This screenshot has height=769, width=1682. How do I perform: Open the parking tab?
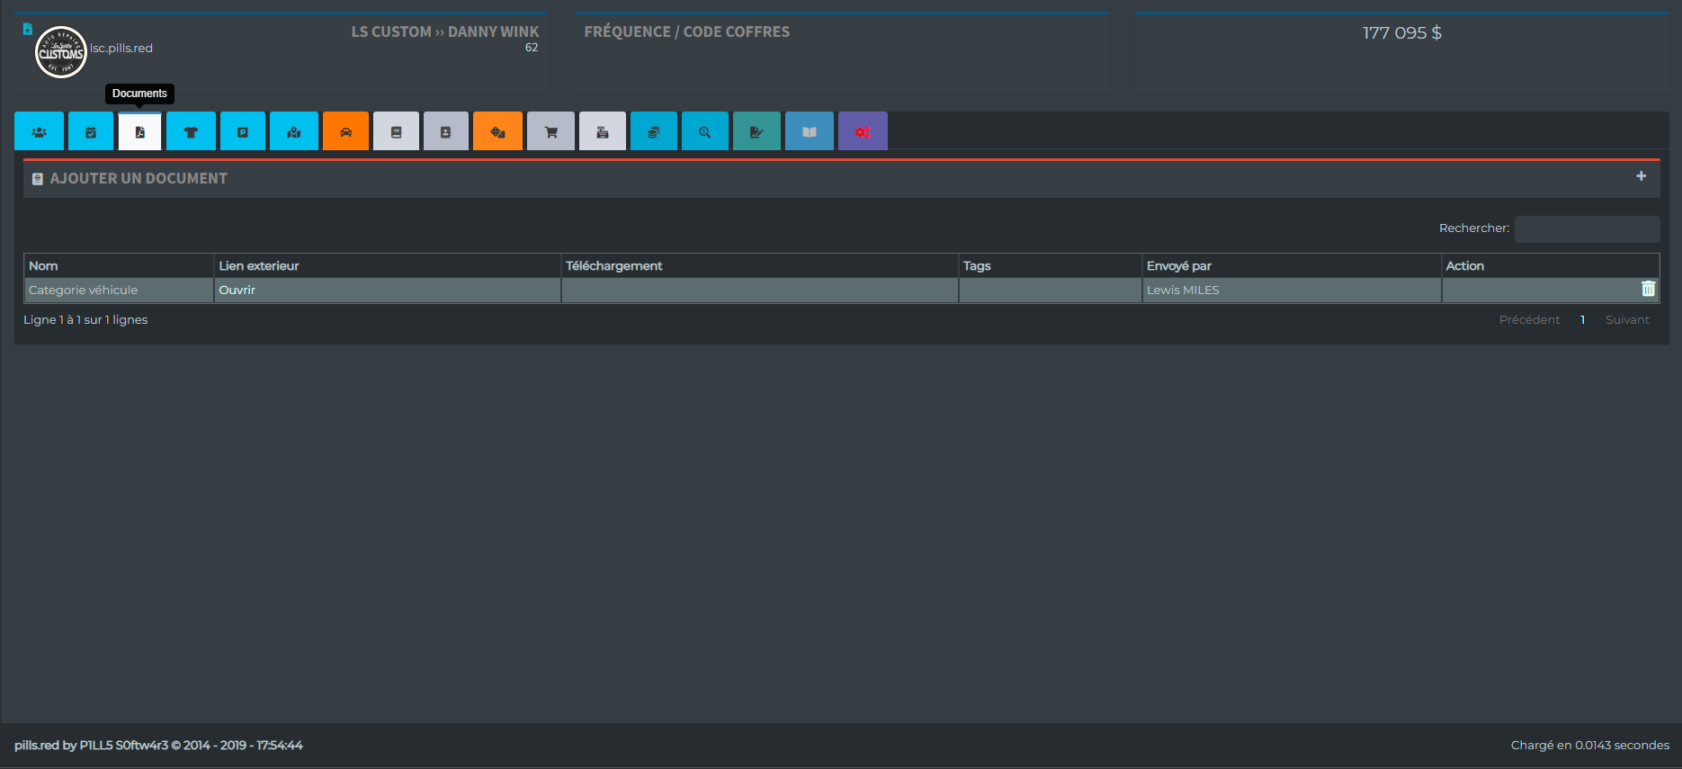click(243, 131)
